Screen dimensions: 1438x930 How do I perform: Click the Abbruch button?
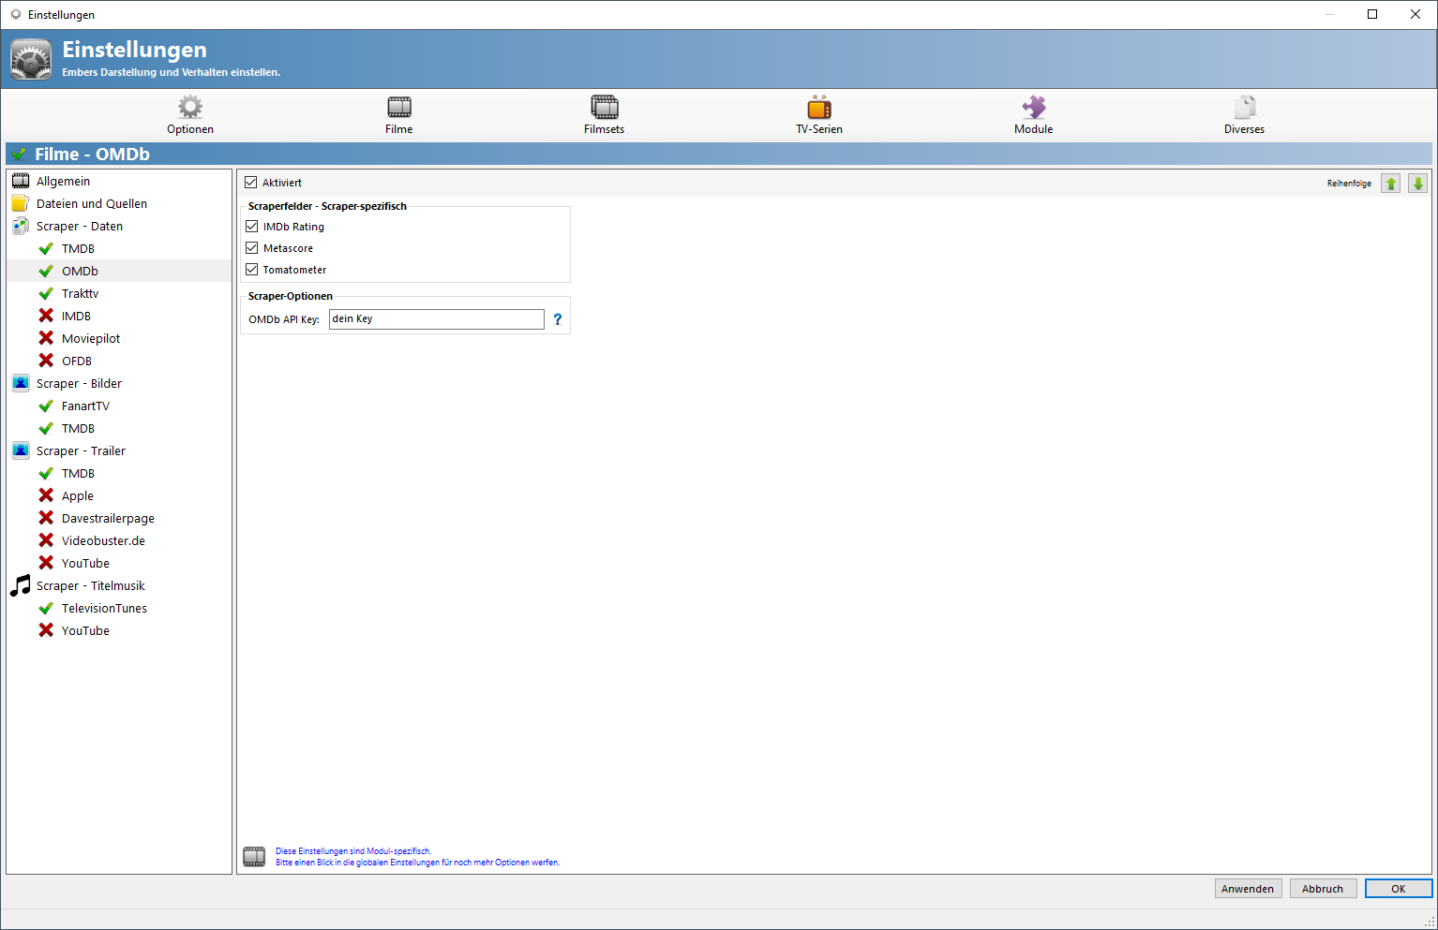tap(1323, 889)
